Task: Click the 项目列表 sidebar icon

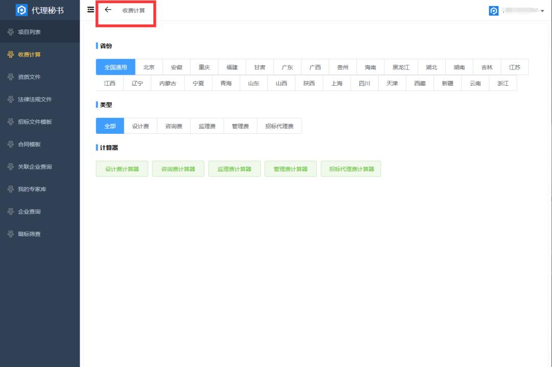Action: (x=11, y=31)
